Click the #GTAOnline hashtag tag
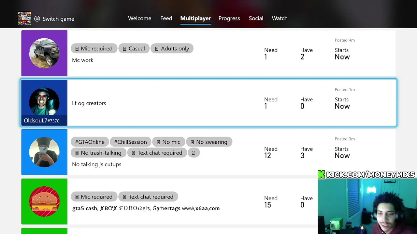Screen dimensions: 417x234 (x=90, y=142)
